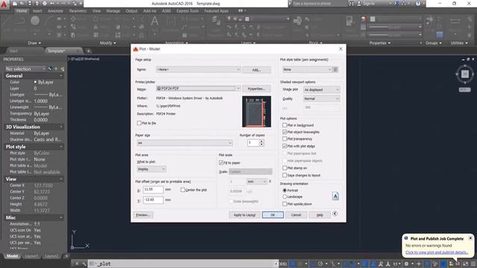This screenshot has width=477, height=268.
Task: Switch to the Annotate ribbon tab
Action: point(55,11)
